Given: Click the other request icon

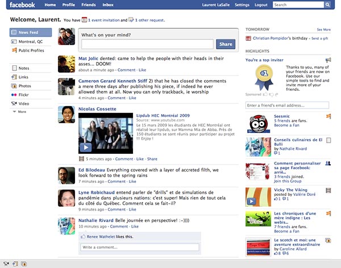Looking at the screenshot, I should [131, 20].
